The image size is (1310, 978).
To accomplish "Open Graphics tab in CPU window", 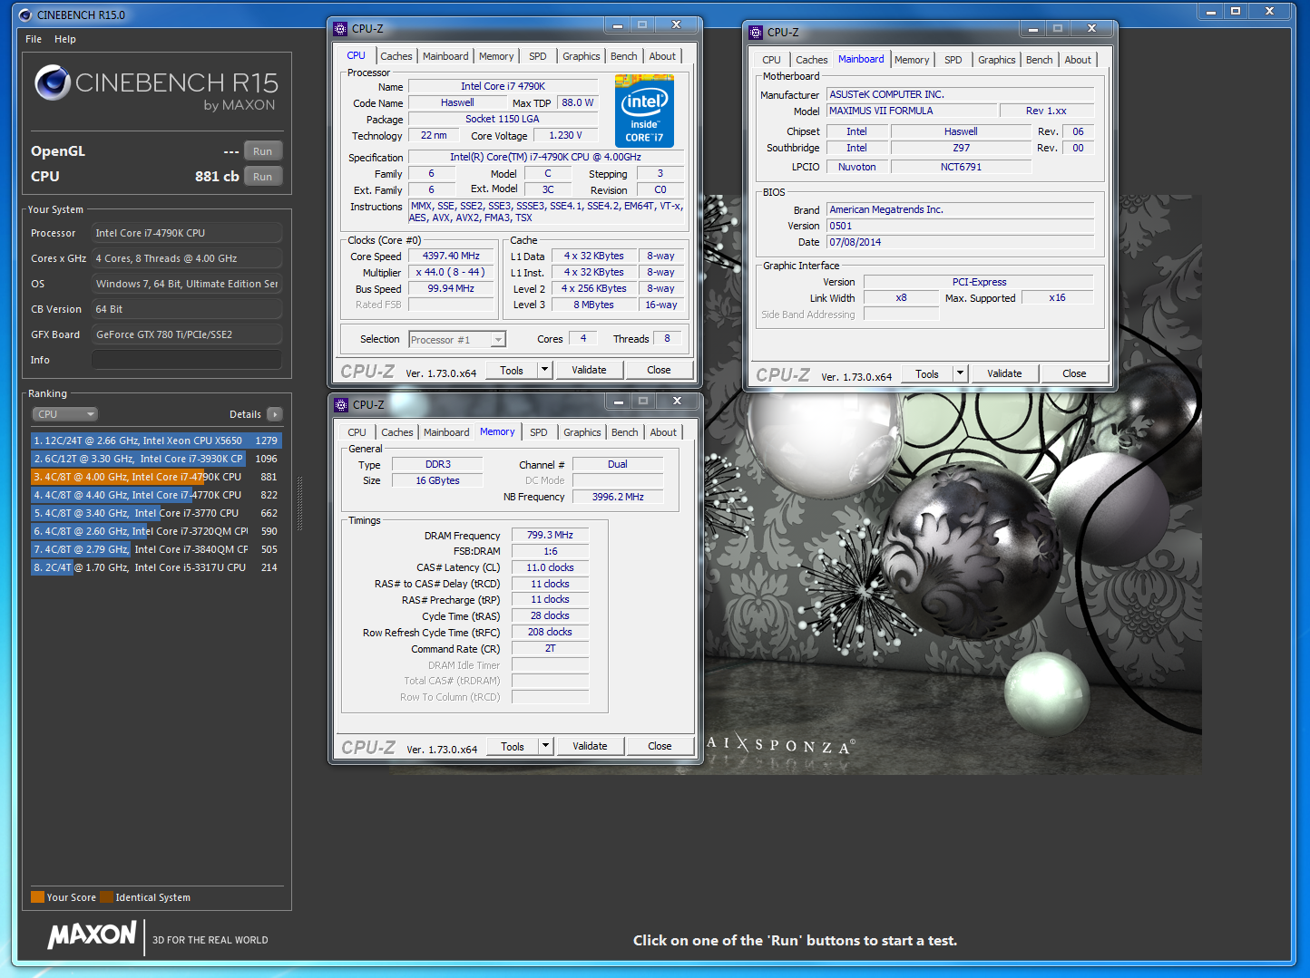I will (x=582, y=56).
